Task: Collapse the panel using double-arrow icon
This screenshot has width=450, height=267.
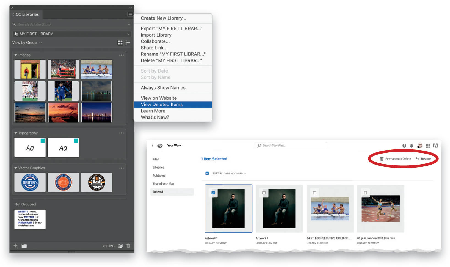Action: point(131,7)
